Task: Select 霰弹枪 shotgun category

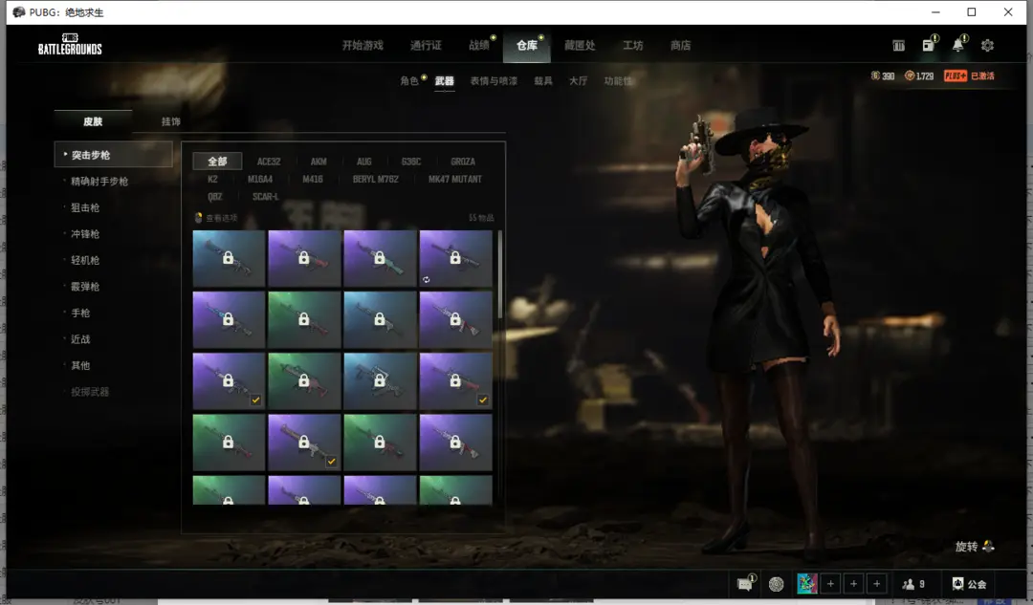Action: click(85, 287)
